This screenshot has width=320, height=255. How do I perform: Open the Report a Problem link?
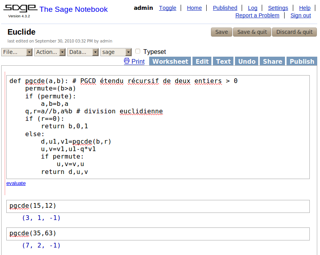257,15
